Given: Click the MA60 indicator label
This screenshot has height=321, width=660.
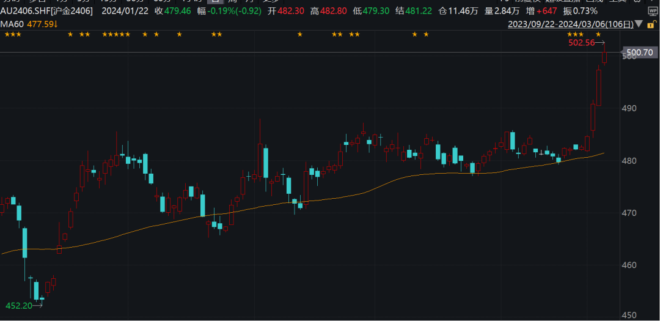Looking at the screenshot, I should 13,24.
